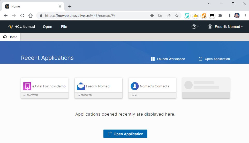Viewport: 249px width, 143px height.
Task: Open the orange extension icon
Action: [204, 16]
